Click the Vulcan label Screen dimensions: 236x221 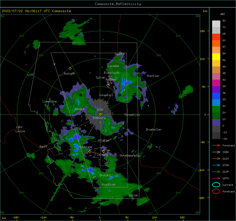coord(133,195)
